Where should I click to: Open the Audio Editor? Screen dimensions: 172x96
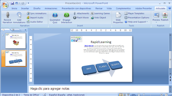(35, 22)
